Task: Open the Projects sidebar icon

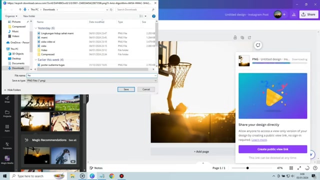Action: [7, 114]
